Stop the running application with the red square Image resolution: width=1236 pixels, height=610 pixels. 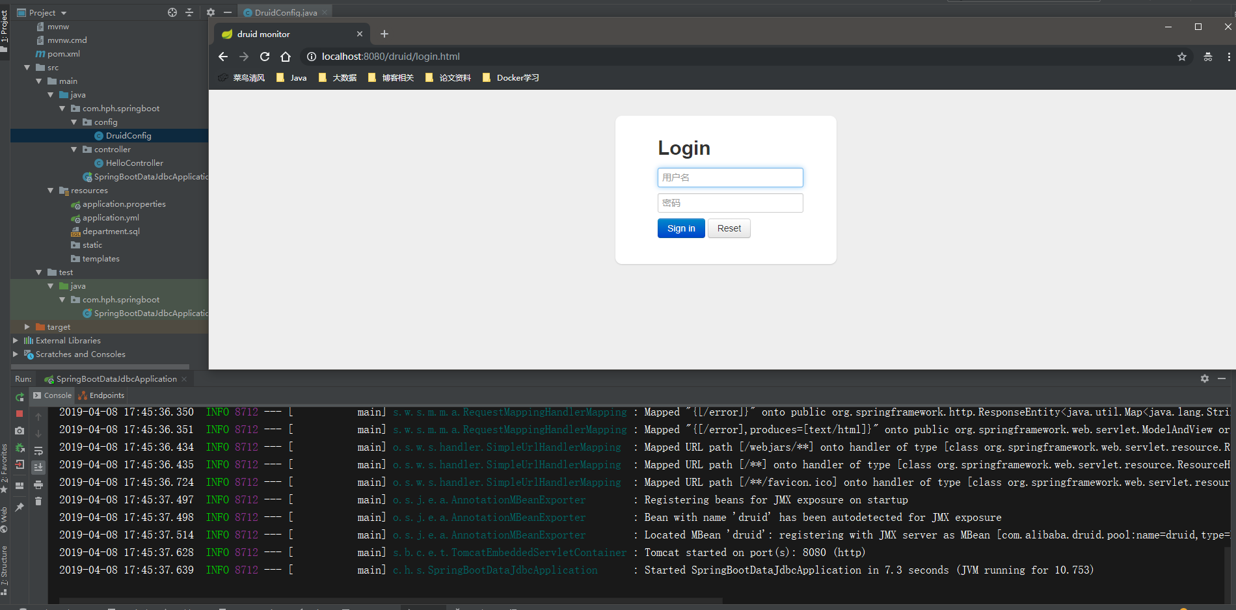[20, 414]
